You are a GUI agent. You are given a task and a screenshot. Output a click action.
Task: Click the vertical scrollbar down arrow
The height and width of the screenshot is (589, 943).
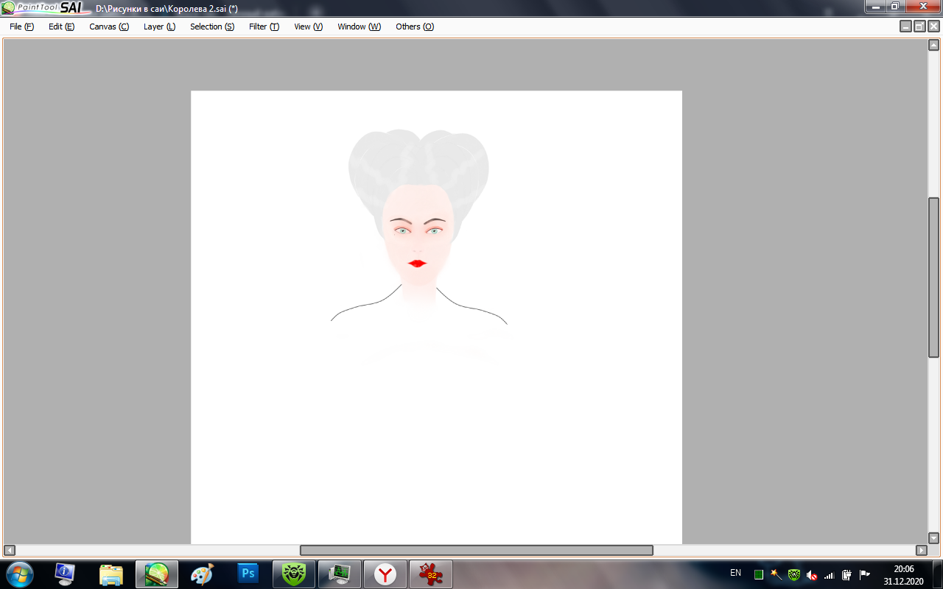click(933, 538)
